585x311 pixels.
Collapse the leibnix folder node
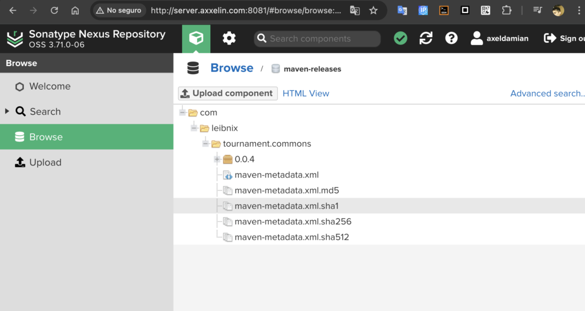194,128
